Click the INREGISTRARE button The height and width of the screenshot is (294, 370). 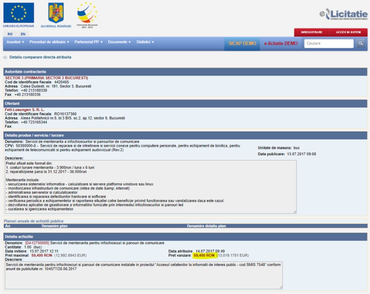(x=312, y=32)
